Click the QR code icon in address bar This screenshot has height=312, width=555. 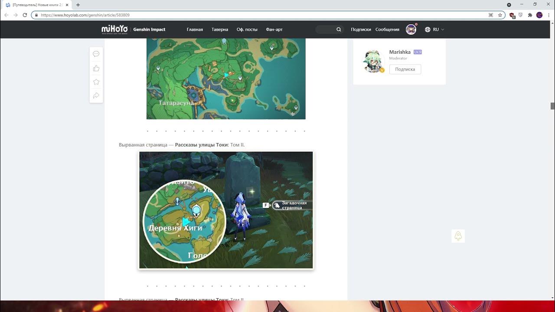coord(491,15)
